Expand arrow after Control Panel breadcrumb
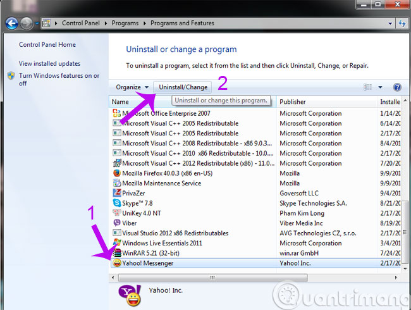This screenshot has width=411, height=310. tap(106, 23)
